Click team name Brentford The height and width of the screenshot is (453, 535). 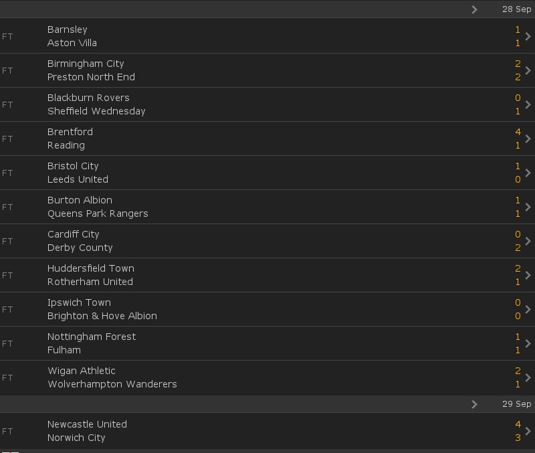70,132
